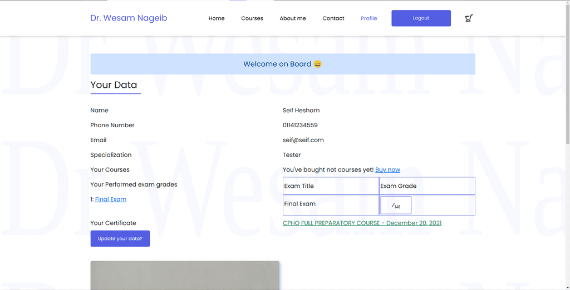Click the Your Data heading

[114, 85]
